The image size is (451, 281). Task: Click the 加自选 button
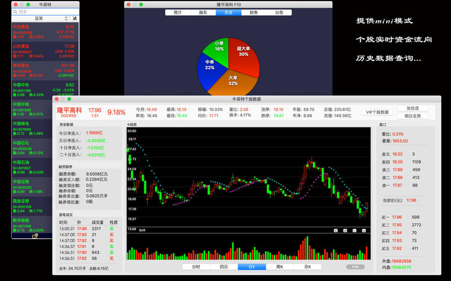coord(412,108)
